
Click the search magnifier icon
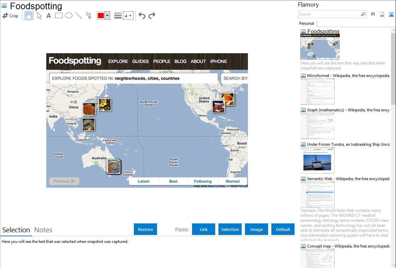pyautogui.click(x=363, y=14)
